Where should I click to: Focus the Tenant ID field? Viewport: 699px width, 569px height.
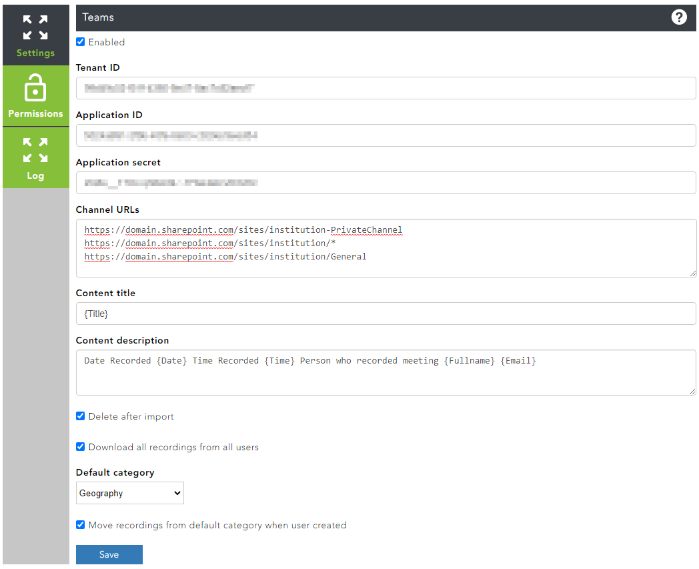tap(386, 88)
